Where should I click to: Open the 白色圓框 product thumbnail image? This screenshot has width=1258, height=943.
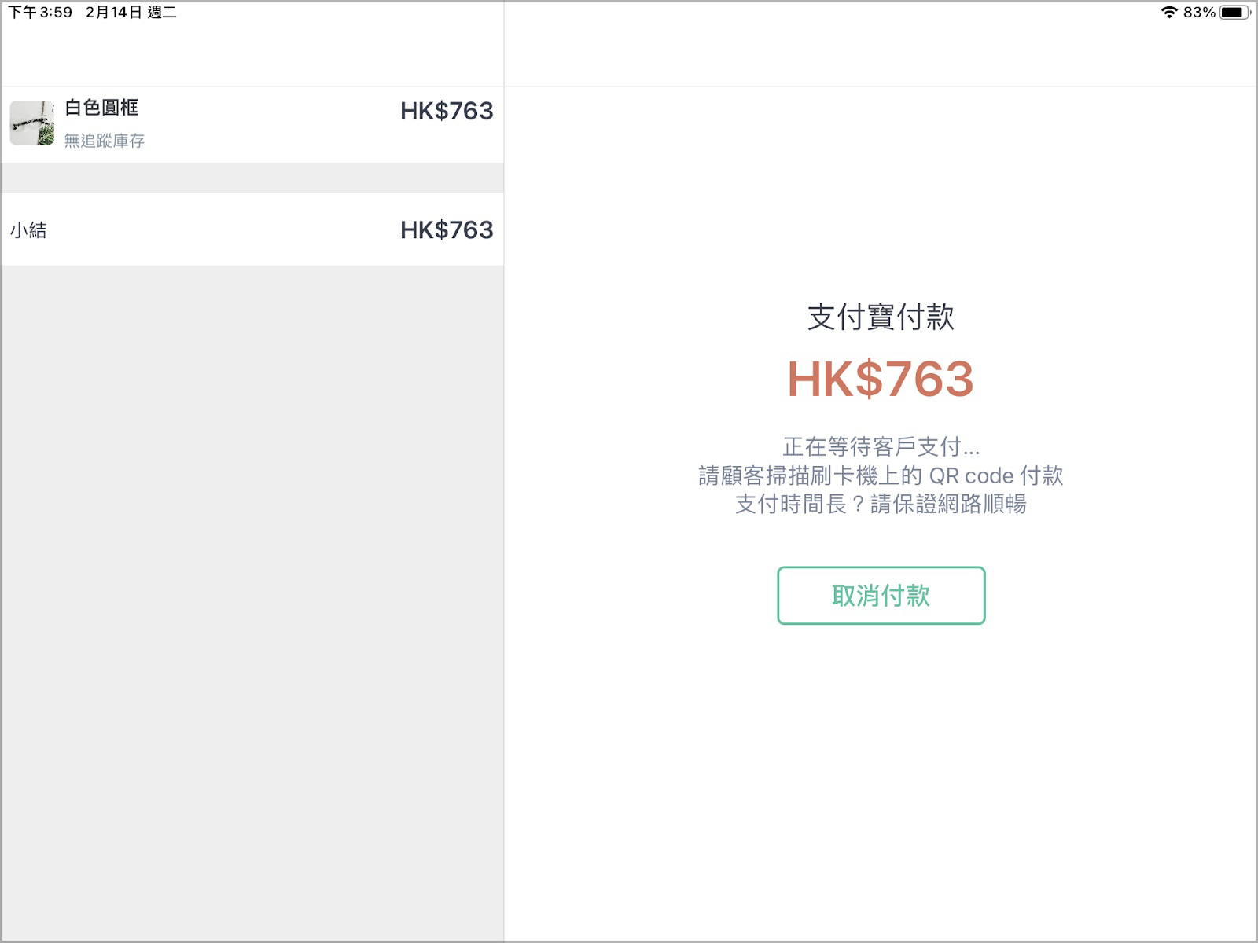click(32, 123)
